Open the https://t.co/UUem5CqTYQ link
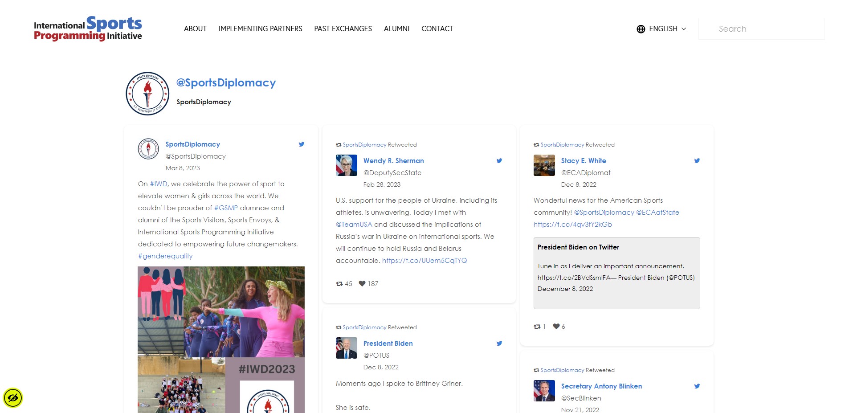845x413 pixels. [425, 261]
